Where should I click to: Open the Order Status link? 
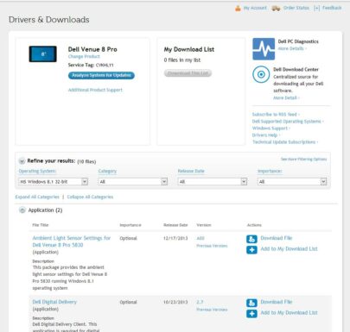tap(296, 8)
